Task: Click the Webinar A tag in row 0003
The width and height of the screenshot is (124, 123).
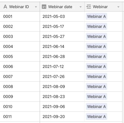Action: point(97,37)
